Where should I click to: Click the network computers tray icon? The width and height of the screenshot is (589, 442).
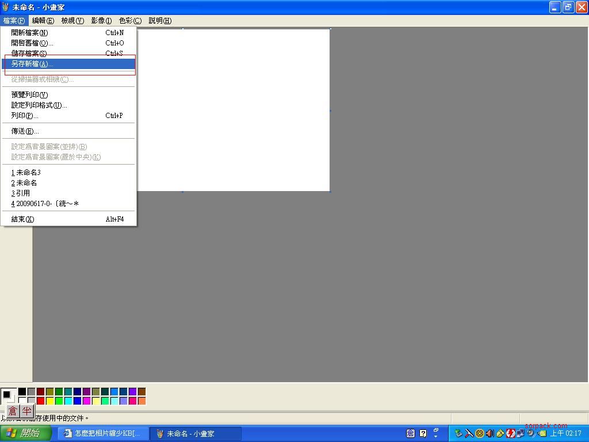click(x=521, y=433)
